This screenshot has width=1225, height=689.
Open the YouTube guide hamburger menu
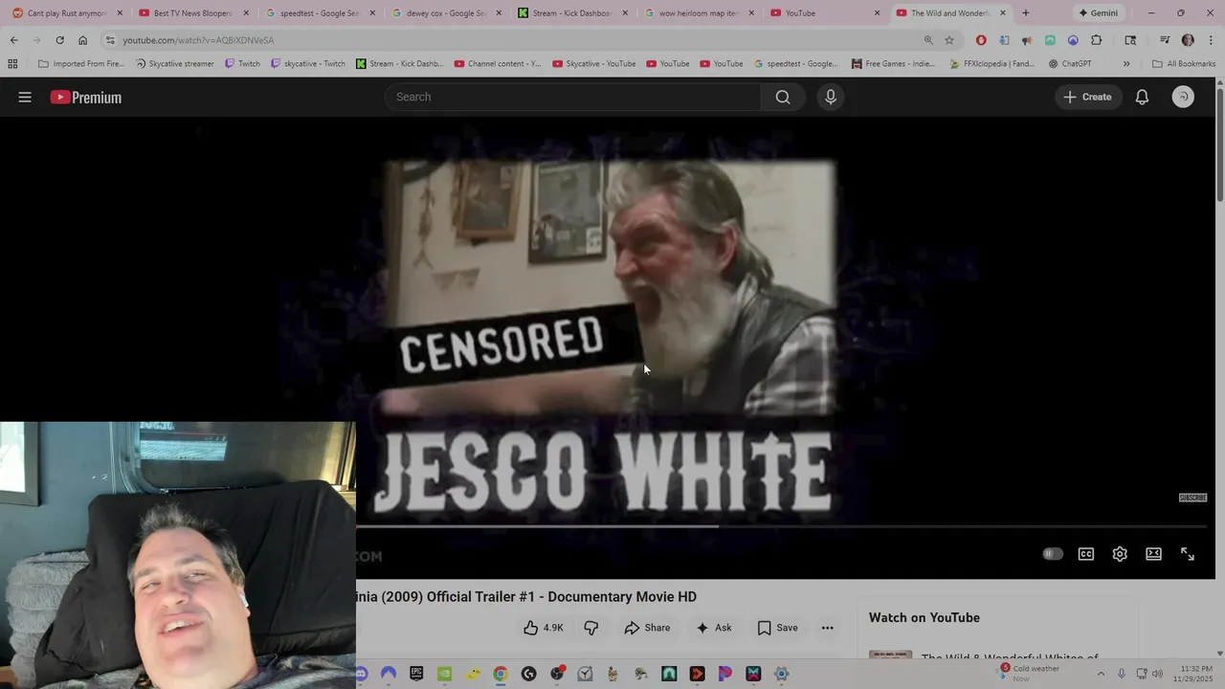25,97
